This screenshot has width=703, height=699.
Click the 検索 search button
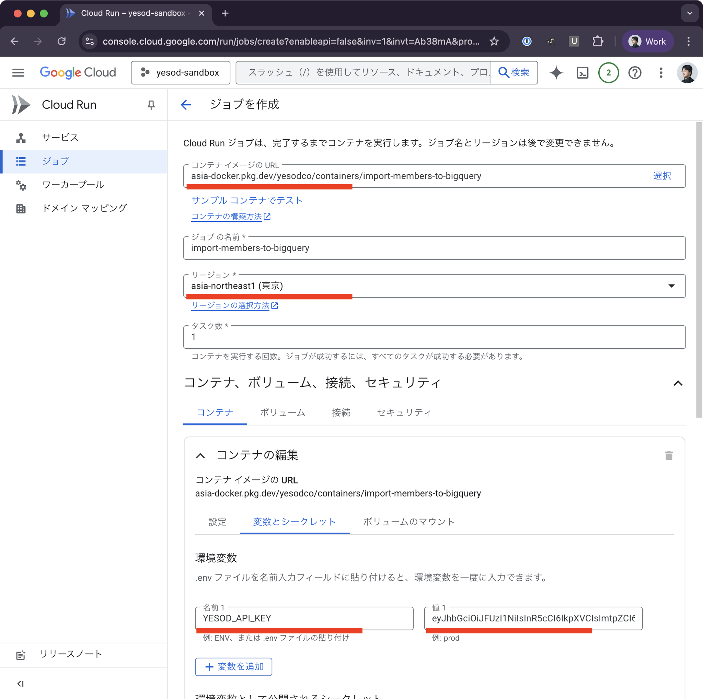pyautogui.click(x=514, y=73)
